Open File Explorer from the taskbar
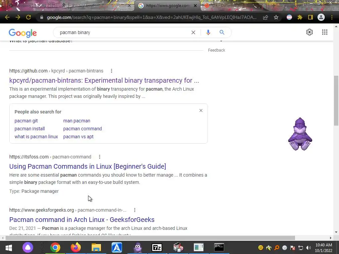 96,247
